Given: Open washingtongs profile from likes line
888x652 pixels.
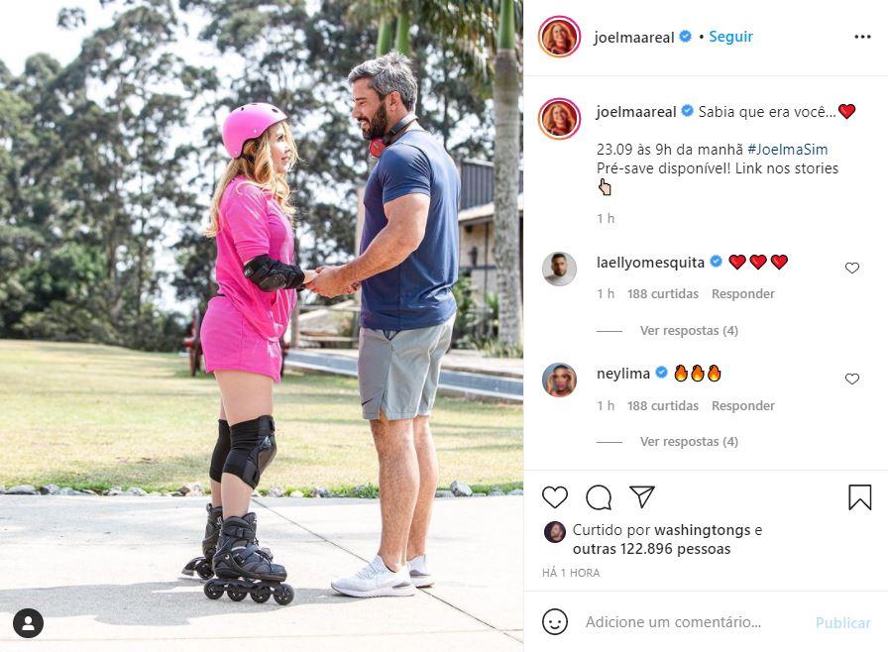Looking at the screenshot, I should pyautogui.click(x=703, y=530).
